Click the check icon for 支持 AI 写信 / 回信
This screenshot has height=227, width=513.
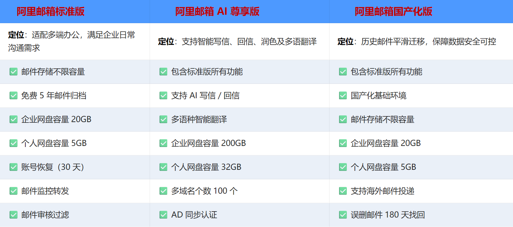(x=163, y=95)
